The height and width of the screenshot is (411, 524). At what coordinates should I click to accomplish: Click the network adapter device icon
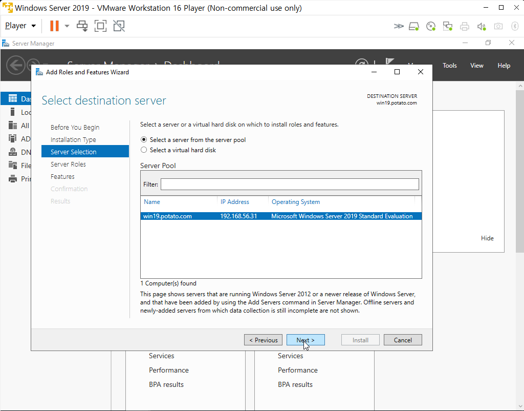pyautogui.click(x=447, y=26)
